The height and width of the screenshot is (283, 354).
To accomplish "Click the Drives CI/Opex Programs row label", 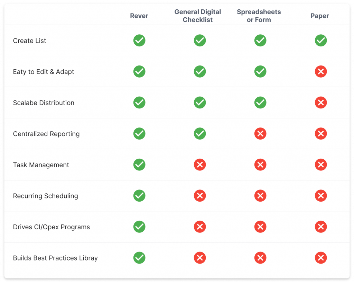I will click(52, 227).
